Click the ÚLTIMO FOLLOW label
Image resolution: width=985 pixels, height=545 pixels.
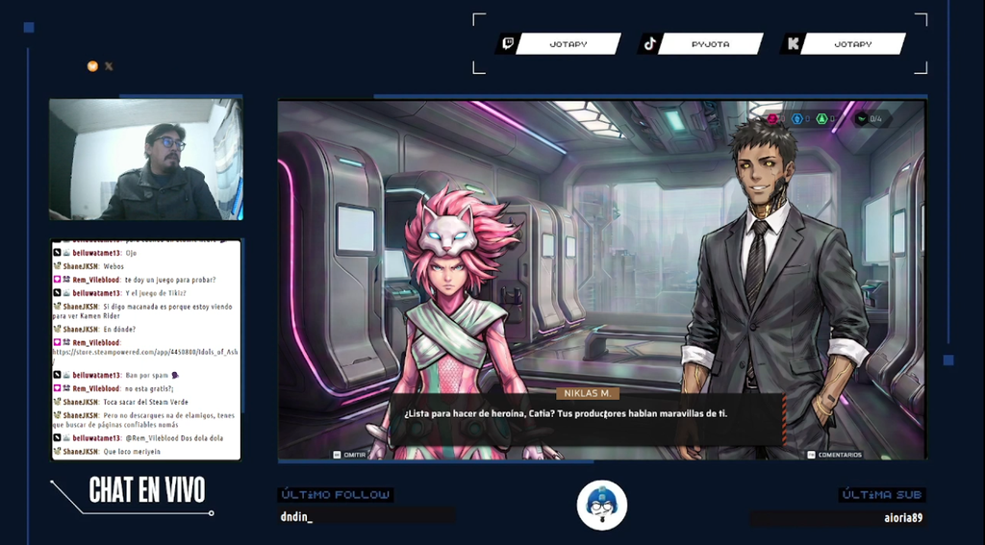[x=336, y=495]
